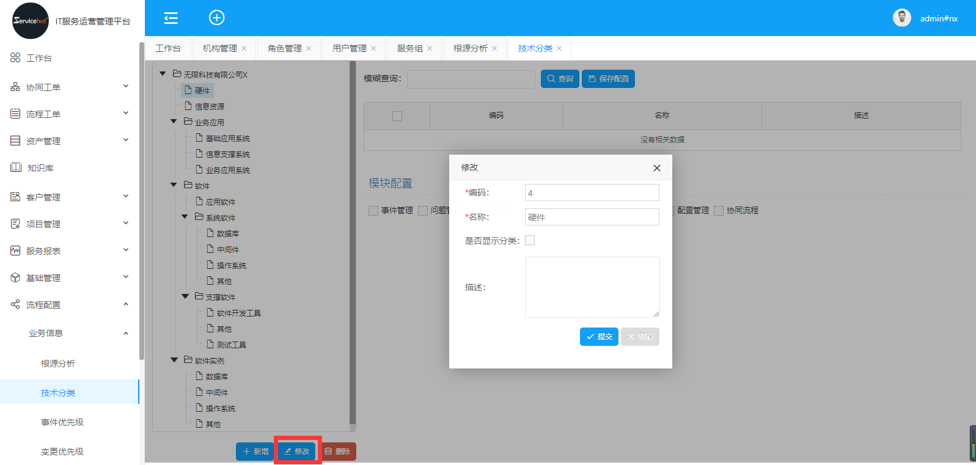
Task: Collapse the 软件实例 tree node
Action: click(x=174, y=360)
